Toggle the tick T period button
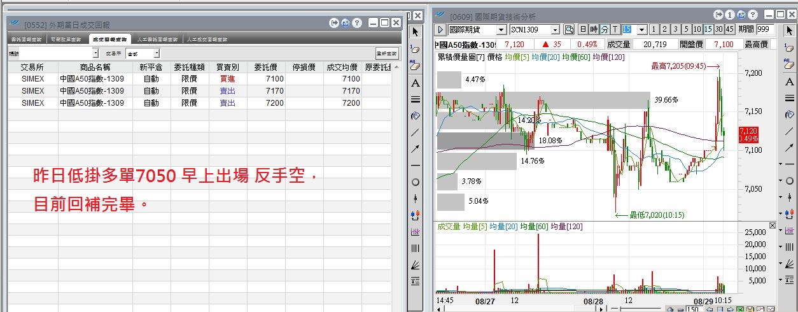The image size is (798, 312). pos(615,29)
